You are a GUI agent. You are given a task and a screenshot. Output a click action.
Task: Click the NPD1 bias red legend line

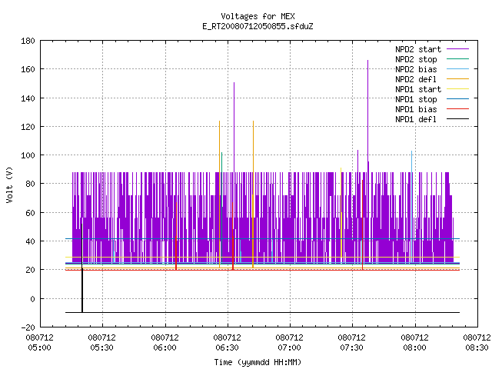[x=457, y=109]
